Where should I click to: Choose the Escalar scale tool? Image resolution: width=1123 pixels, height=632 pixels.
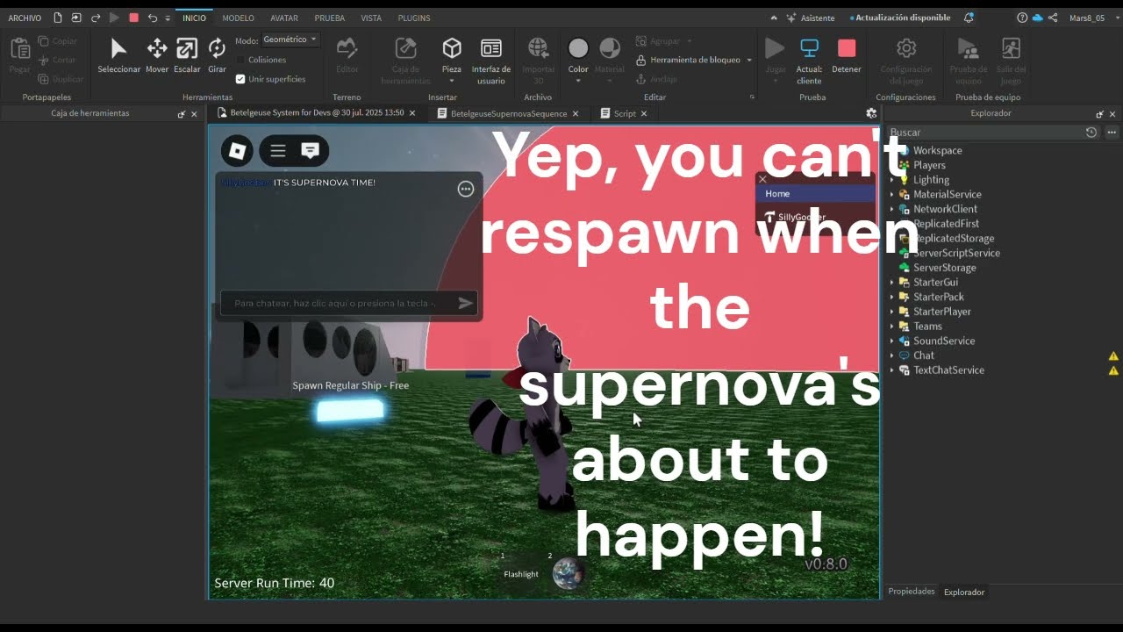pos(187,55)
